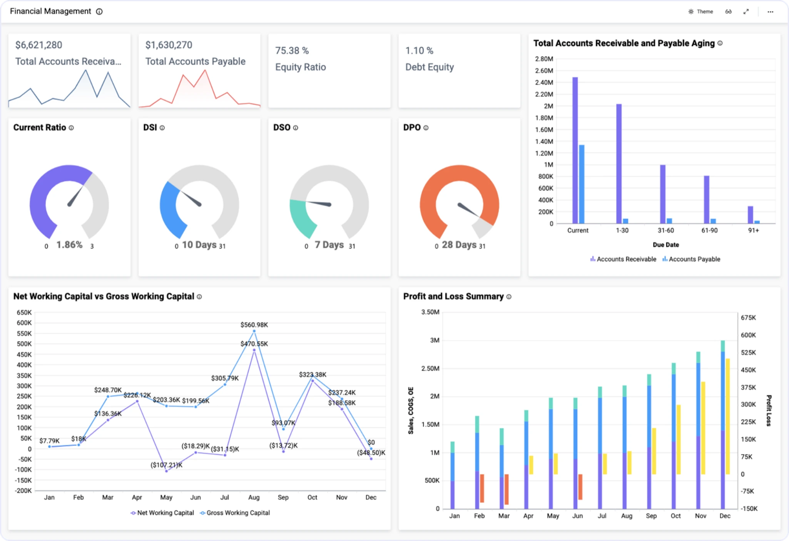Viewport: 789px width, 541px height.
Task: Click the $248.70K data label
Action: coord(108,390)
